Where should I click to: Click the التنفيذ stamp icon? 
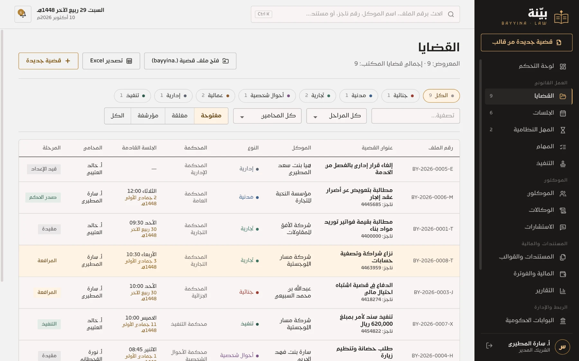click(x=563, y=164)
